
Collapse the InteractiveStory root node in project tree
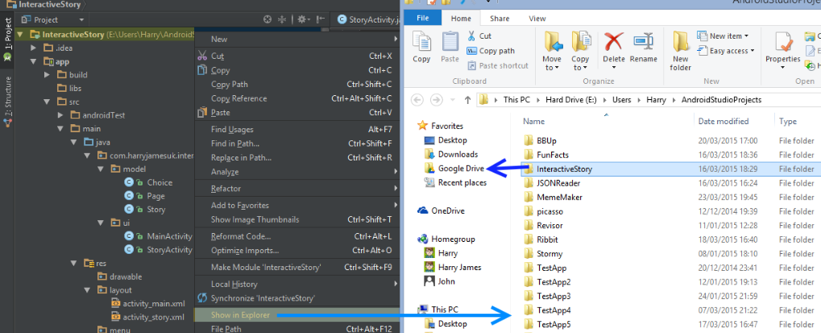(20, 35)
